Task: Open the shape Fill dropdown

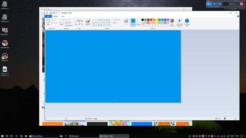Action: click(116, 23)
